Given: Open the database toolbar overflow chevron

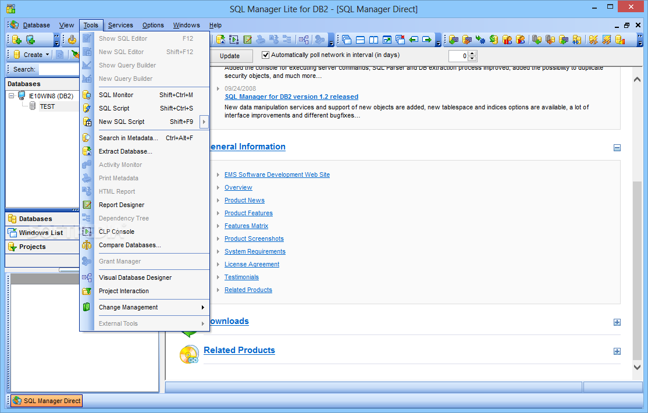Looking at the screenshot, I should pos(56,40).
